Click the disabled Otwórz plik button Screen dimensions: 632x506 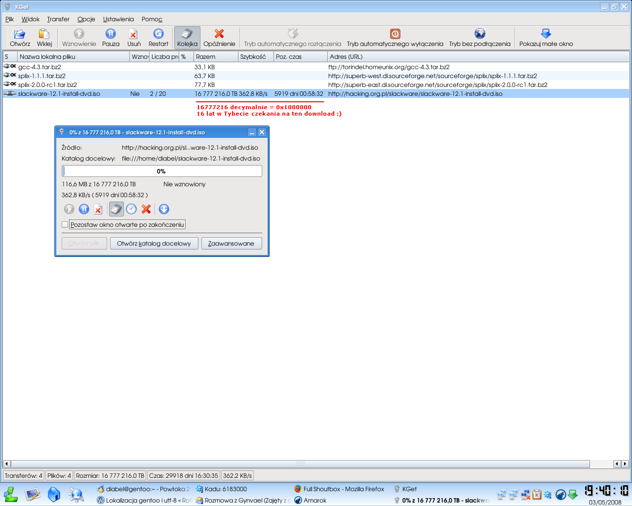[84, 244]
